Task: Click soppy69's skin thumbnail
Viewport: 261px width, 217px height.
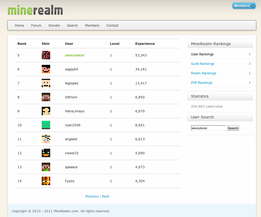Action: [46, 69]
